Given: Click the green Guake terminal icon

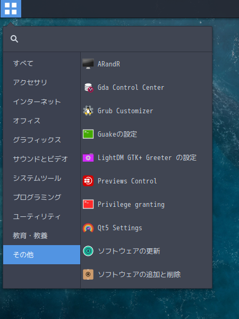Looking at the screenshot, I should [88, 134].
